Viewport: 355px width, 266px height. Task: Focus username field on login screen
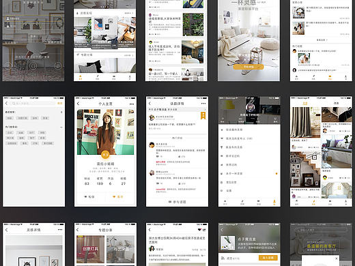pyautogui.click(x=33, y=18)
